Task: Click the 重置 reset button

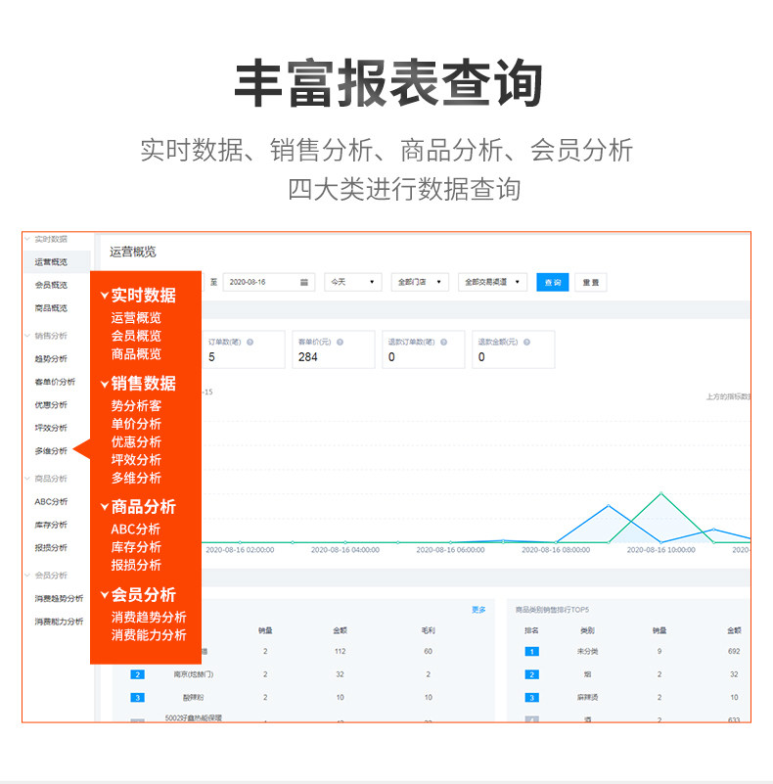Action: pos(591,283)
